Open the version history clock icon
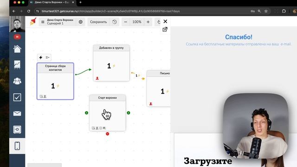Image resolution: width=297 pixels, height=167 pixels. [115, 22]
